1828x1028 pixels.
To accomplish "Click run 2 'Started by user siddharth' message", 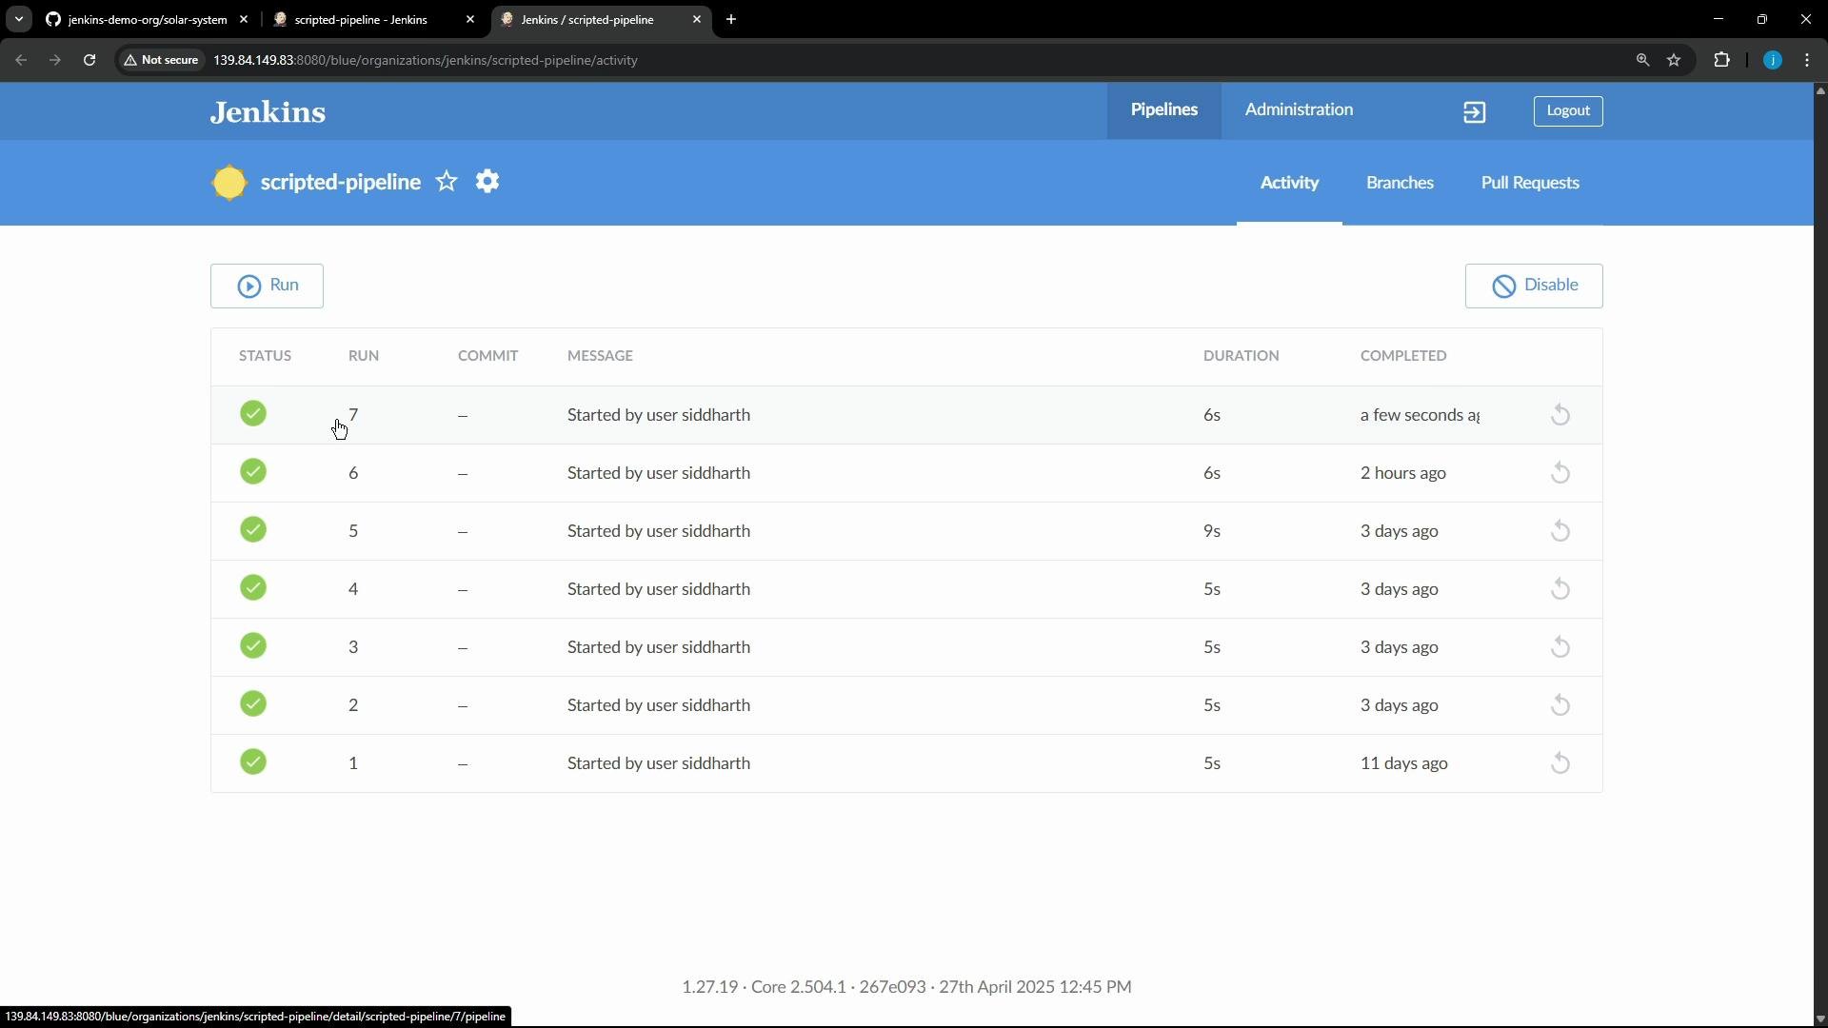I will click(659, 705).
